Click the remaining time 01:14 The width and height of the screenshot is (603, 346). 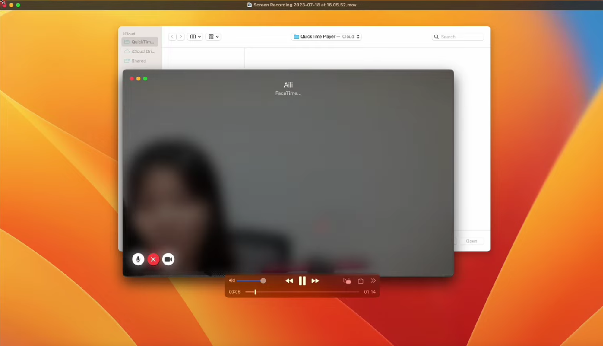pyautogui.click(x=370, y=292)
